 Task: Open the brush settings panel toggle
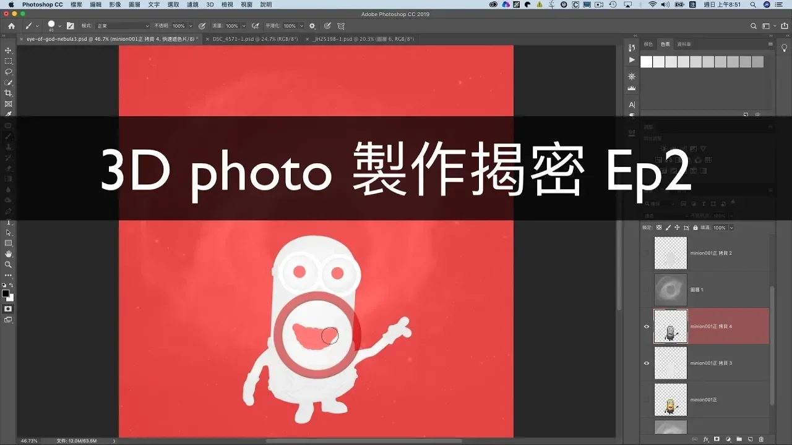tap(70, 26)
